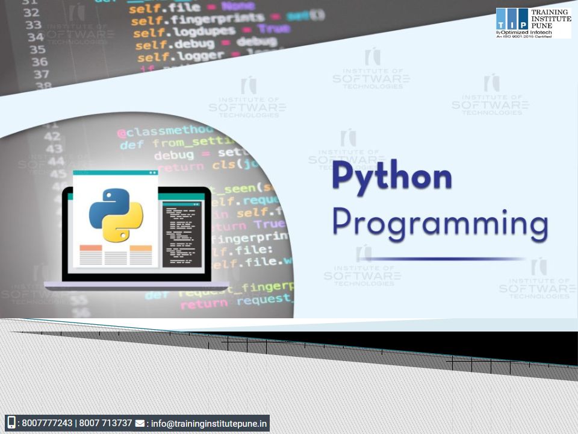Click the phone icon in bottom bar
The image size is (578, 434).
pos(11,423)
